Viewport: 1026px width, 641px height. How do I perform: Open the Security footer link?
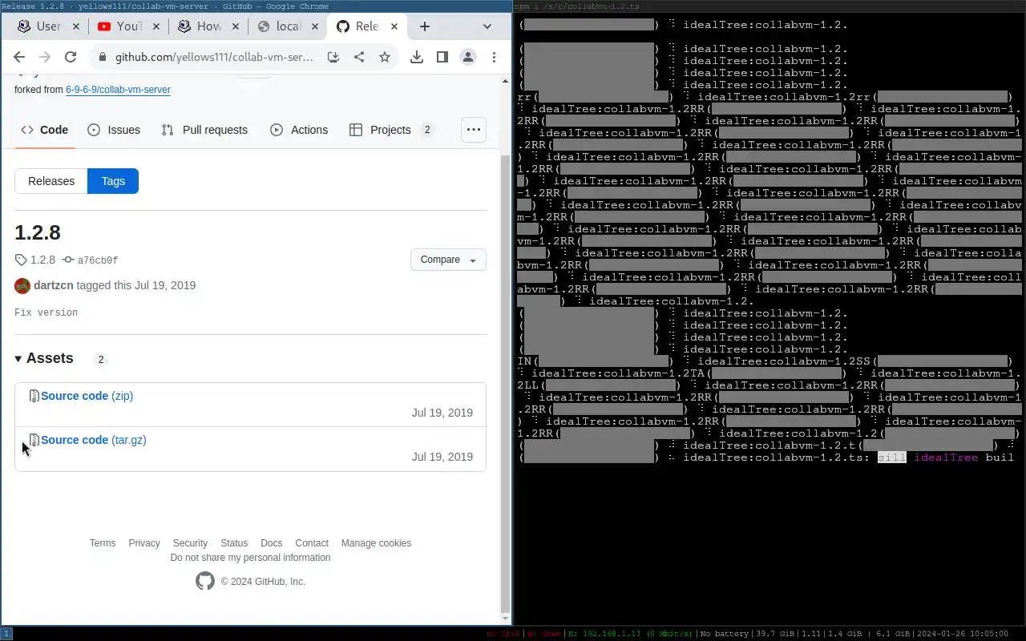tap(190, 543)
